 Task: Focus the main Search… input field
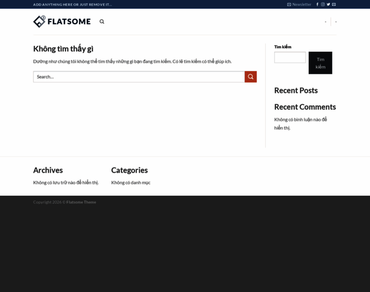[139, 76]
